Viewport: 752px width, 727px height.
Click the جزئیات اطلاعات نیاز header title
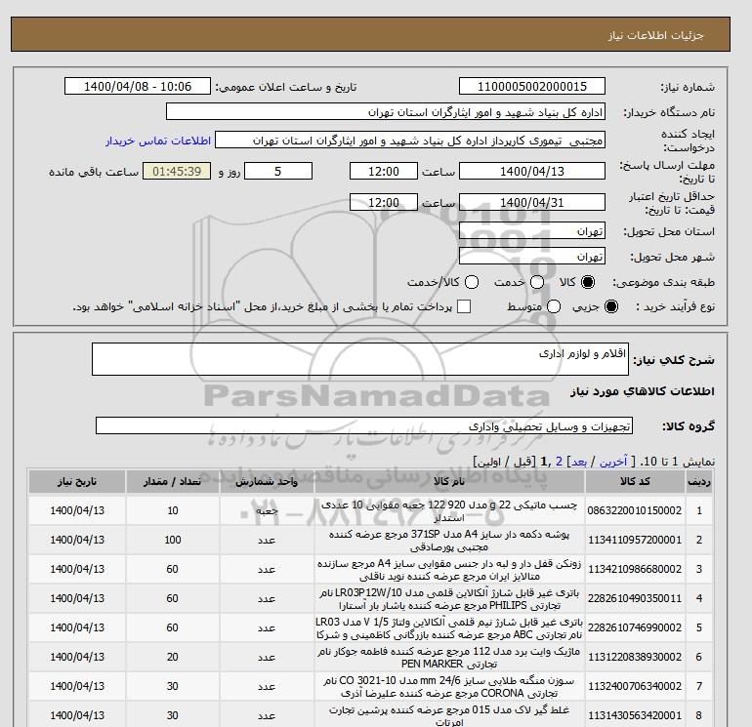(x=655, y=35)
